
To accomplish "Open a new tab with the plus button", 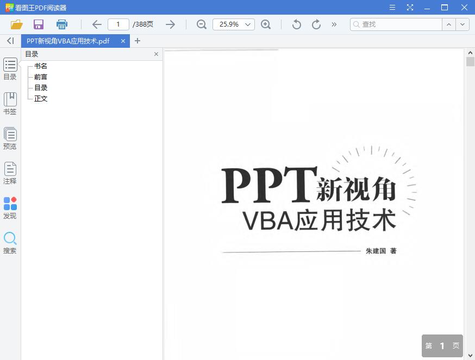I will (x=137, y=41).
